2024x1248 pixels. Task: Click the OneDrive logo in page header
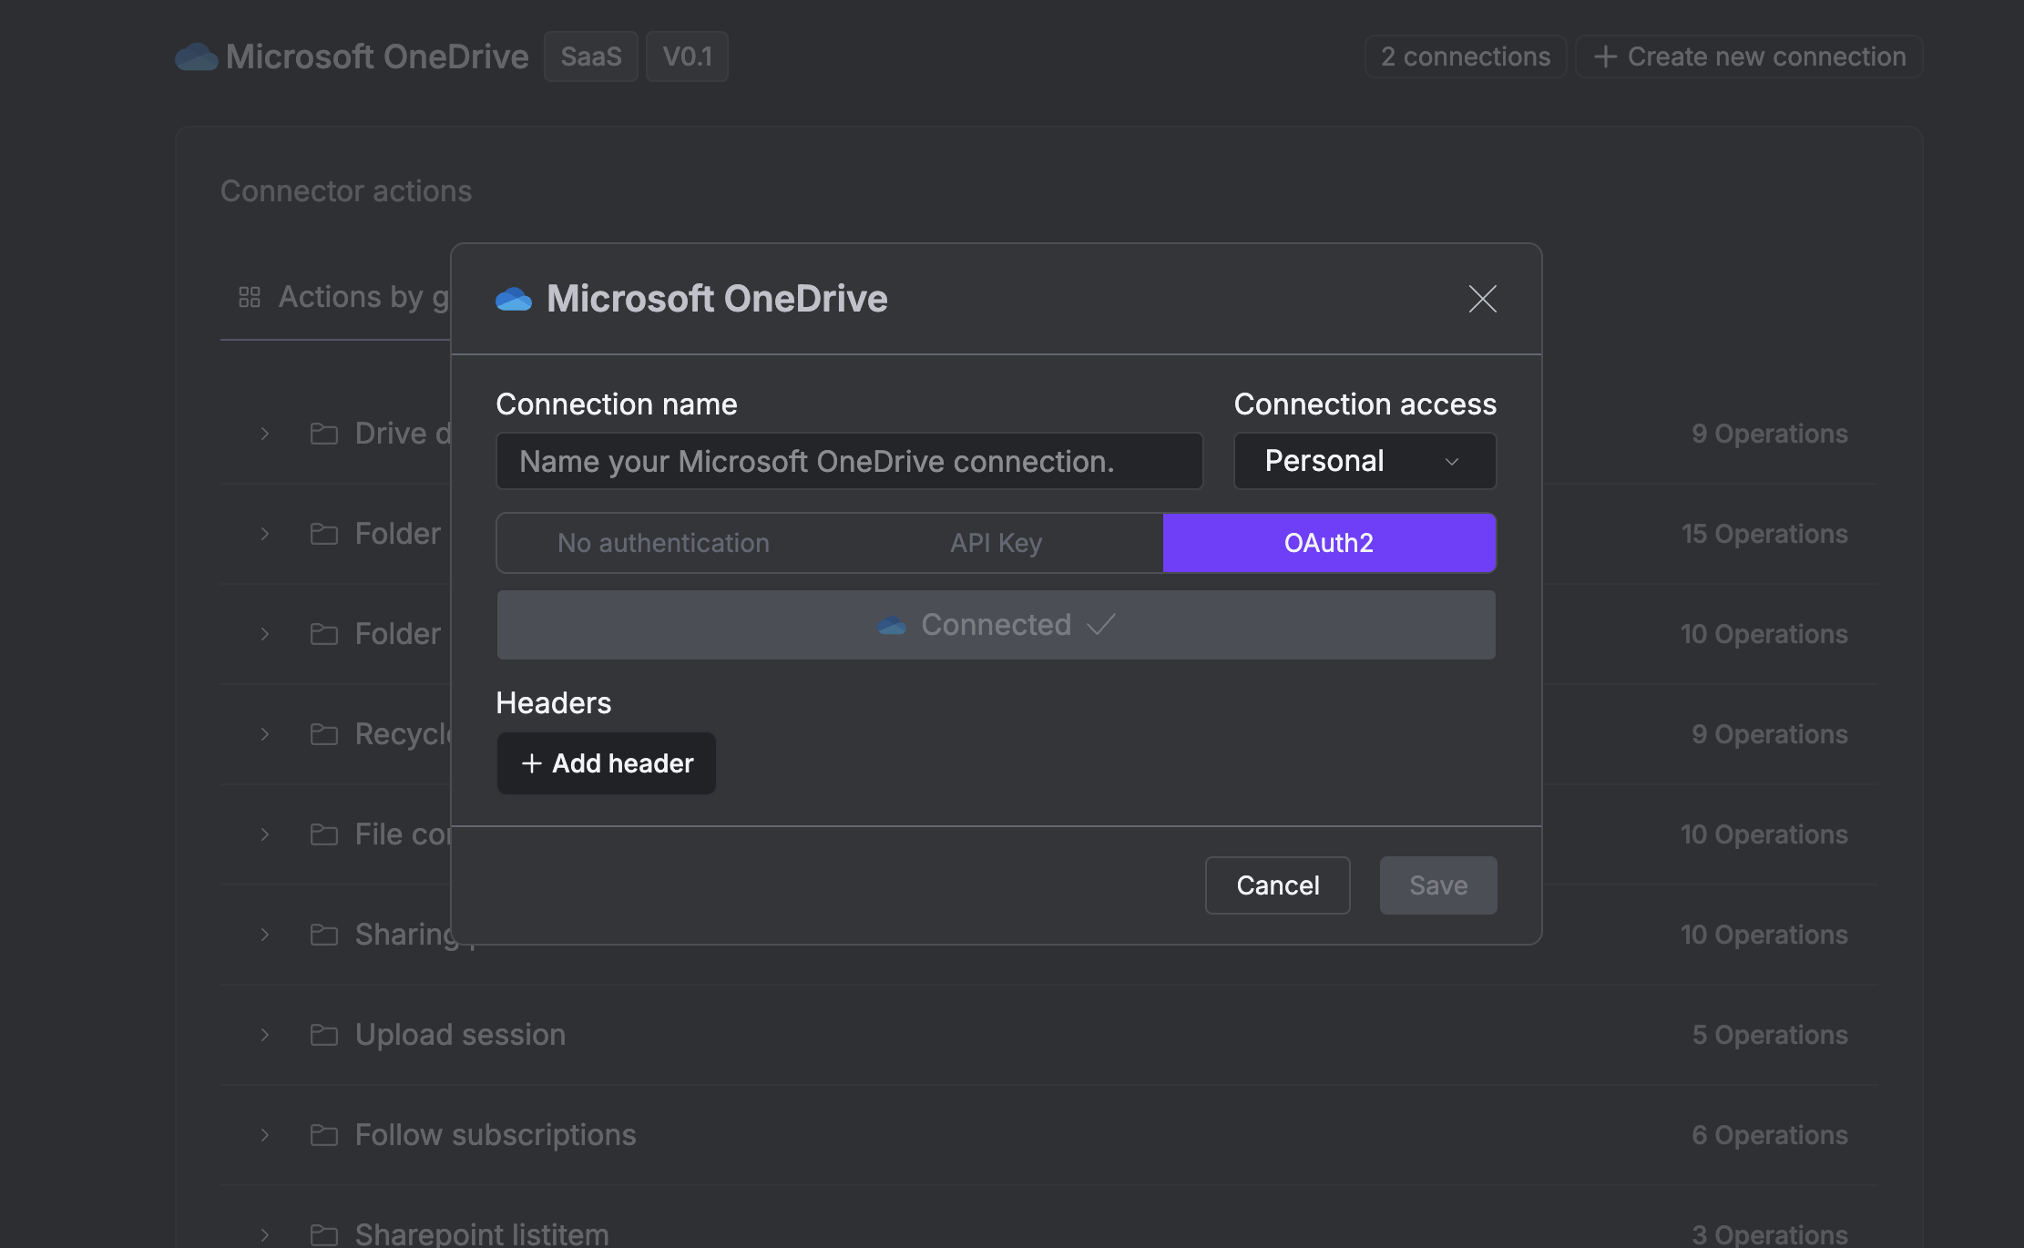pyautogui.click(x=197, y=56)
